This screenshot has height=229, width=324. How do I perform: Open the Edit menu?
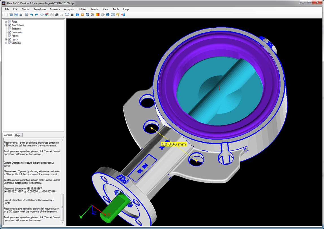(16, 9)
